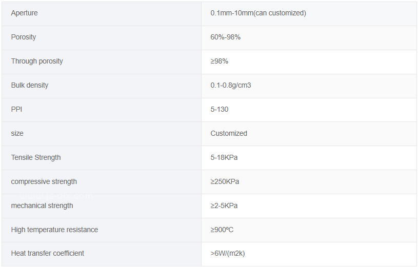This screenshot has height=268, width=418.
Task: Select the ≥900ºC temperature value
Action: [x=222, y=230]
